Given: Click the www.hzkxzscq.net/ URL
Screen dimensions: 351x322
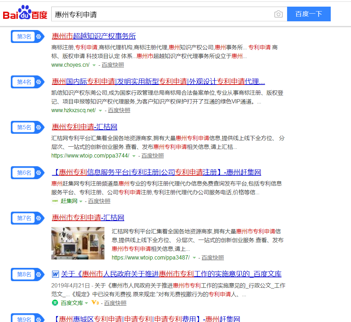Looking at the screenshot, I should [73, 110].
